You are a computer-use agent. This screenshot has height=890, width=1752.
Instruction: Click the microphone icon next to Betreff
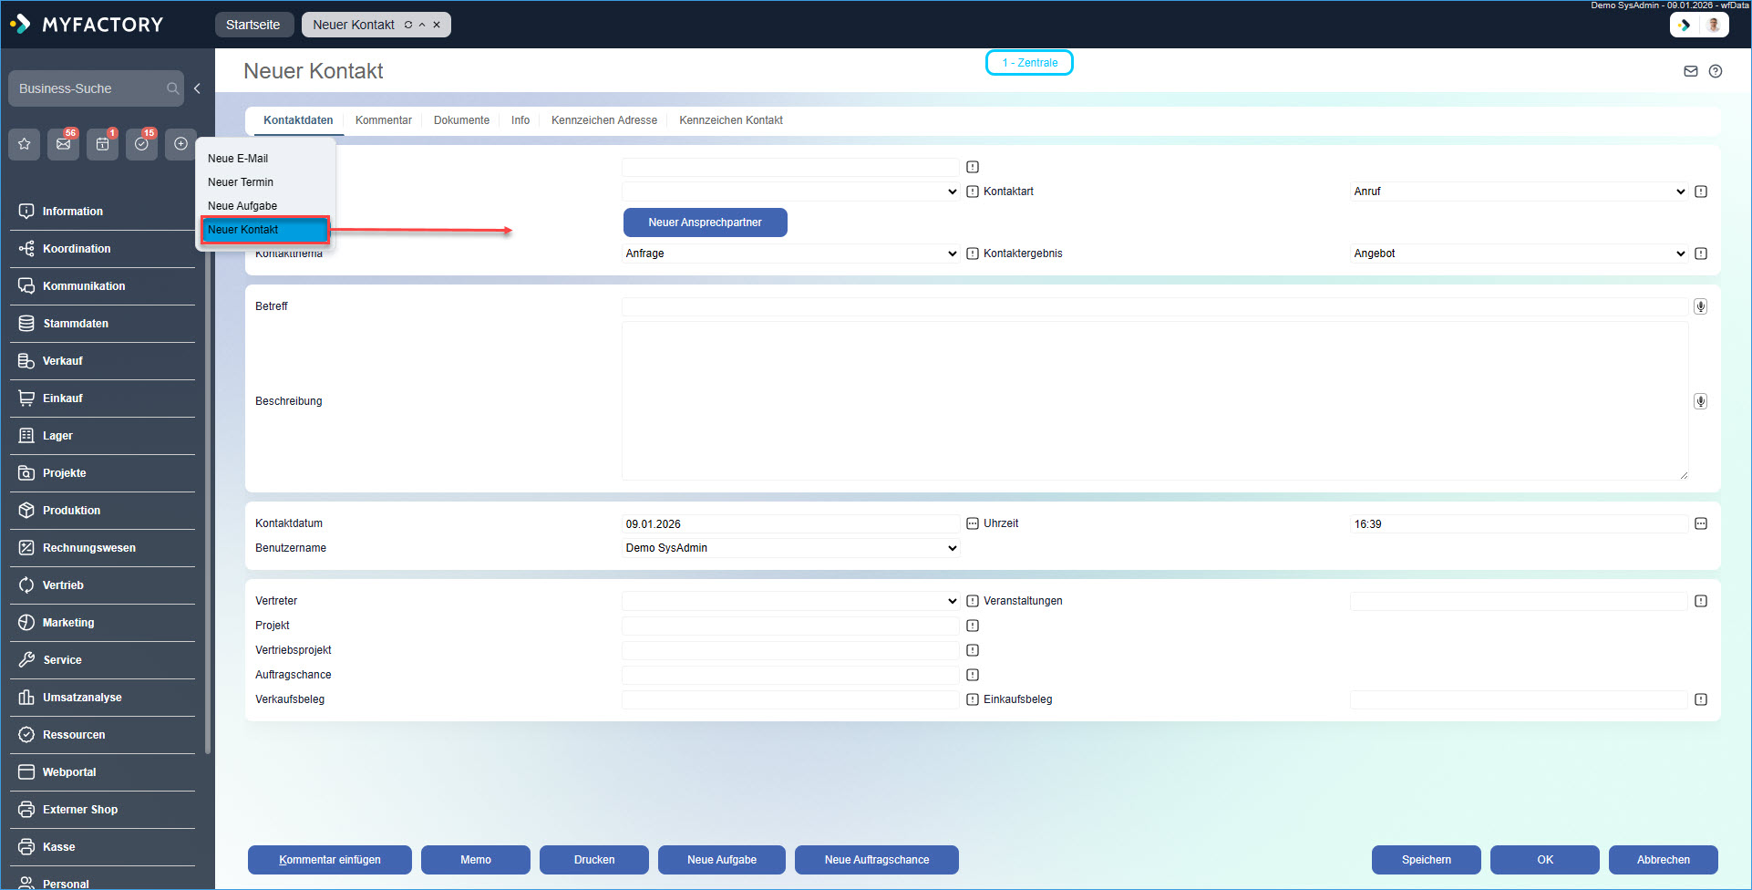(1700, 306)
